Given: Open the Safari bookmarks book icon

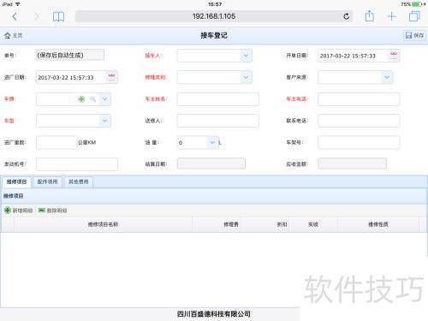Looking at the screenshot, I should pos(58,16).
